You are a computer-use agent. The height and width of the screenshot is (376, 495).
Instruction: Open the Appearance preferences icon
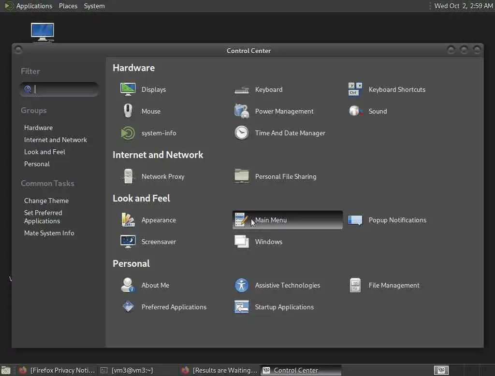(128, 220)
